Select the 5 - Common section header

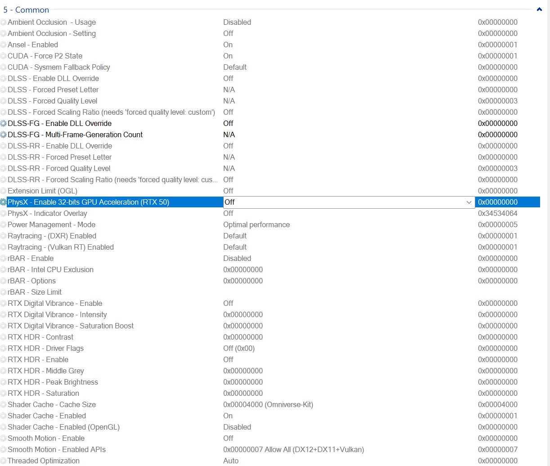[x=26, y=9]
